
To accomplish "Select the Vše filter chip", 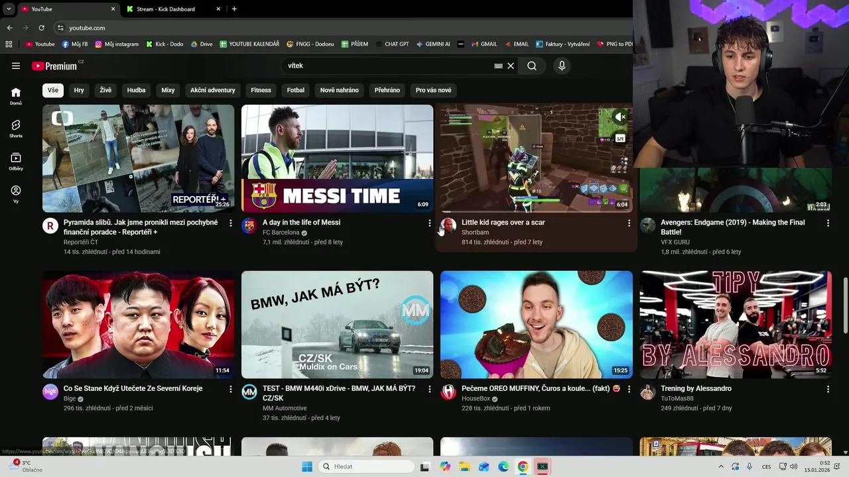I will click(x=53, y=90).
